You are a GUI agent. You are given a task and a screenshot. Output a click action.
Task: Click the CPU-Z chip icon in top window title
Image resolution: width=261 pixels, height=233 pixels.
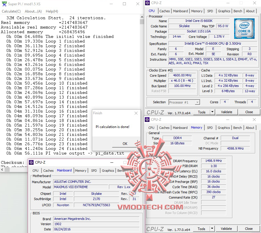pos(147,3)
